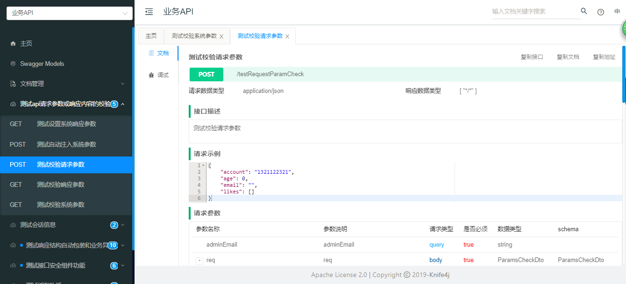Click the document icon next to 文档

(x=151, y=53)
